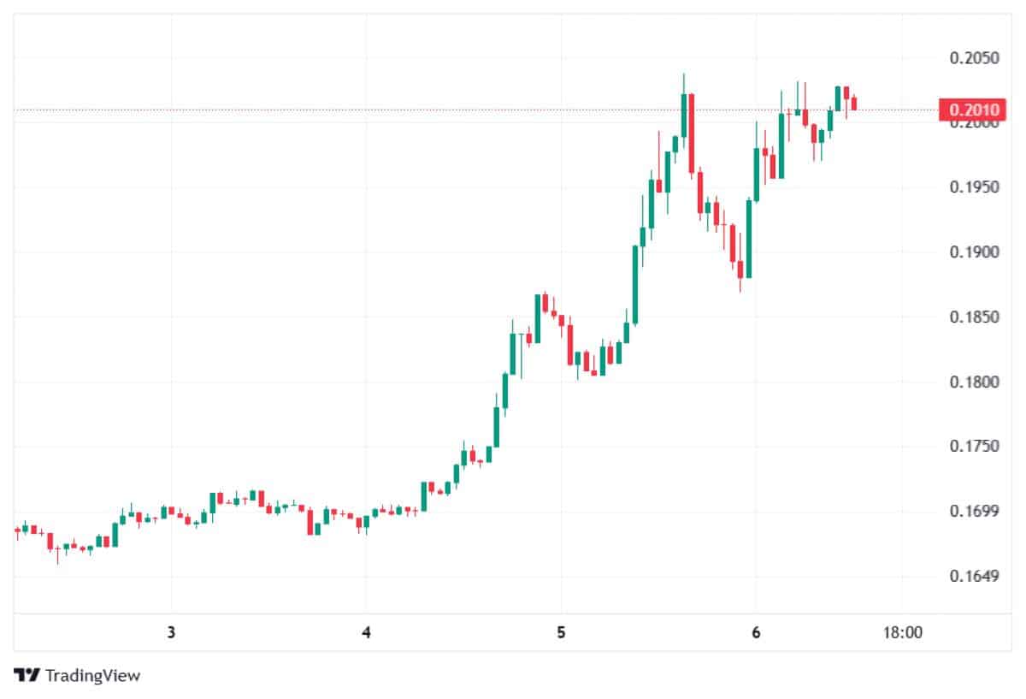Click the 0.1950 price scale label
The height and width of the screenshot is (699, 1026).
[x=974, y=187]
